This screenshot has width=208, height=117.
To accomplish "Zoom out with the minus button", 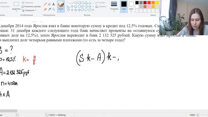I will [198, 115].
